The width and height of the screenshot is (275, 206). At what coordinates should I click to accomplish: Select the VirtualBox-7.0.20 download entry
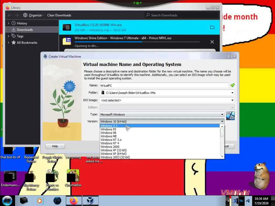(x=139, y=27)
